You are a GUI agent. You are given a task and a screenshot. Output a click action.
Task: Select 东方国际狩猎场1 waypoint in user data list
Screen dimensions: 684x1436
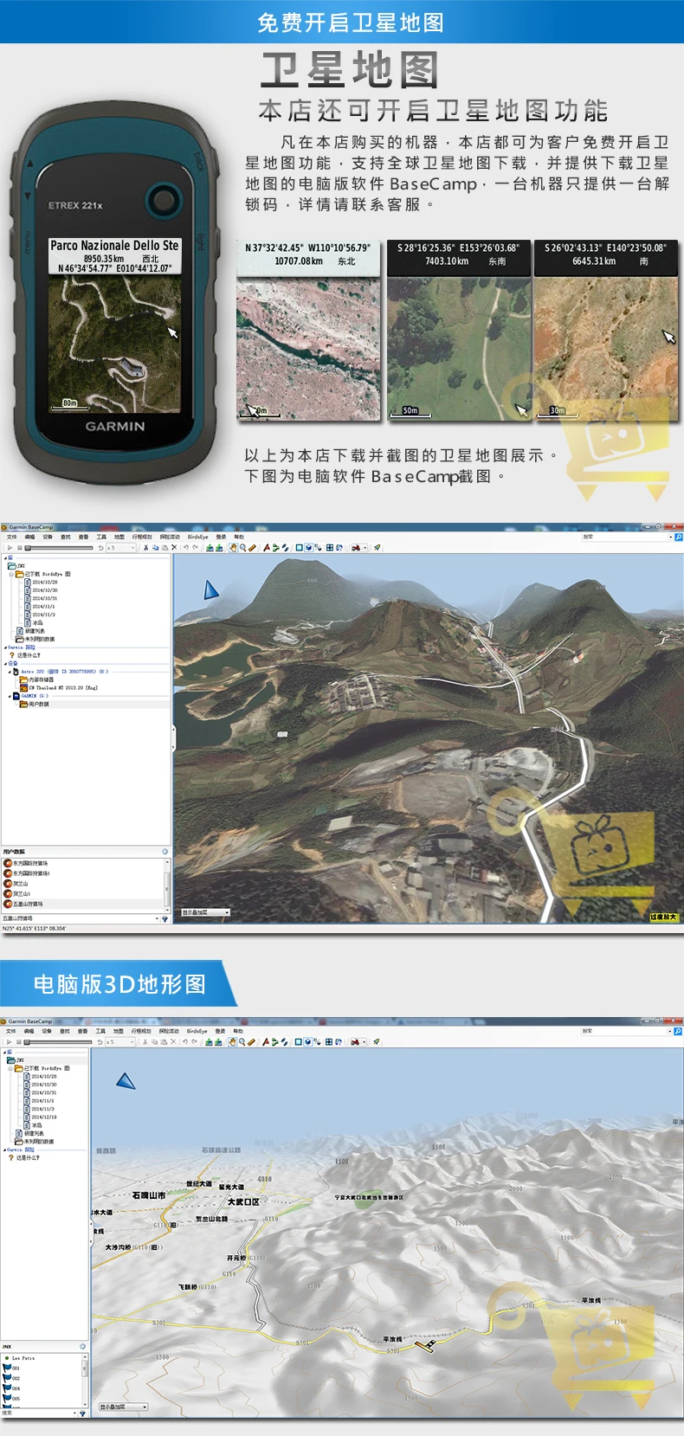[28, 873]
